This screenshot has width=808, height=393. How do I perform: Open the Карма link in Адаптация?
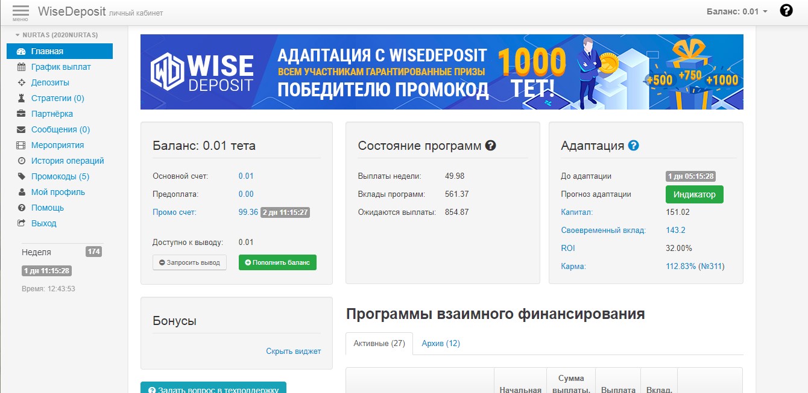point(573,266)
